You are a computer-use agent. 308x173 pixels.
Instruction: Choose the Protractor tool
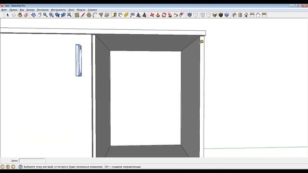coord(126,15)
